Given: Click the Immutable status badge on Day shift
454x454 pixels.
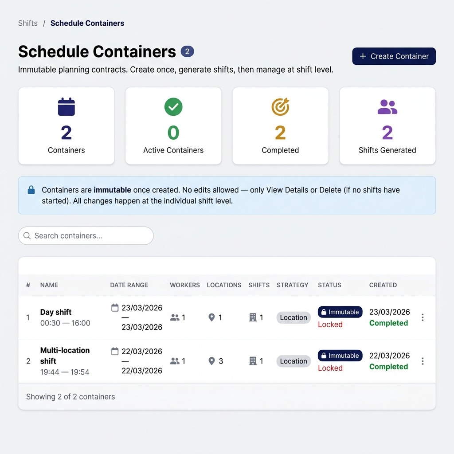Looking at the screenshot, I should [x=340, y=312].
